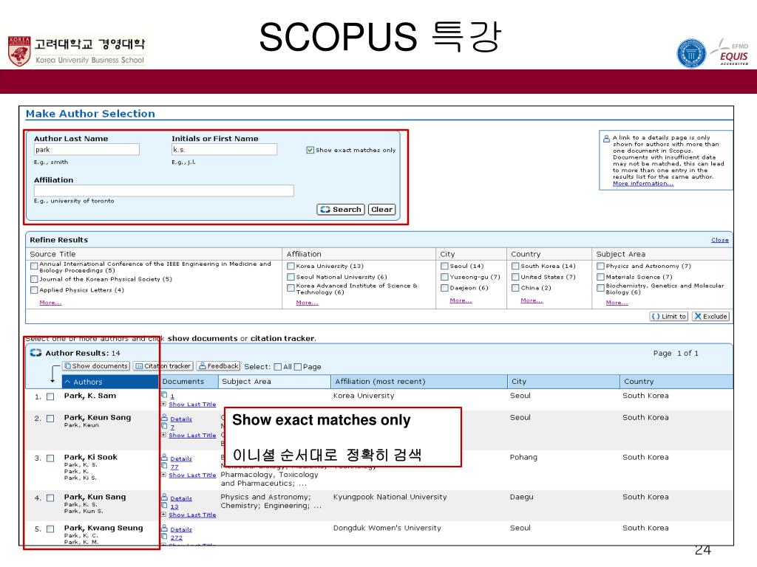Sort by Affiliation (most recent) column

[418, 382]
